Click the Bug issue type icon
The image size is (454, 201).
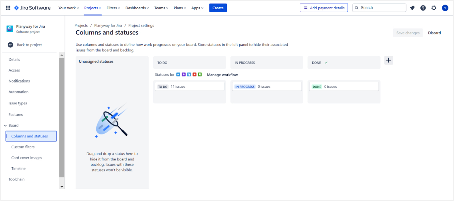pyautogui.click(x=194, y=75)
